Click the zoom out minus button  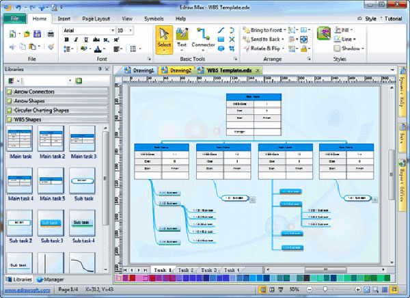[310, 289]
